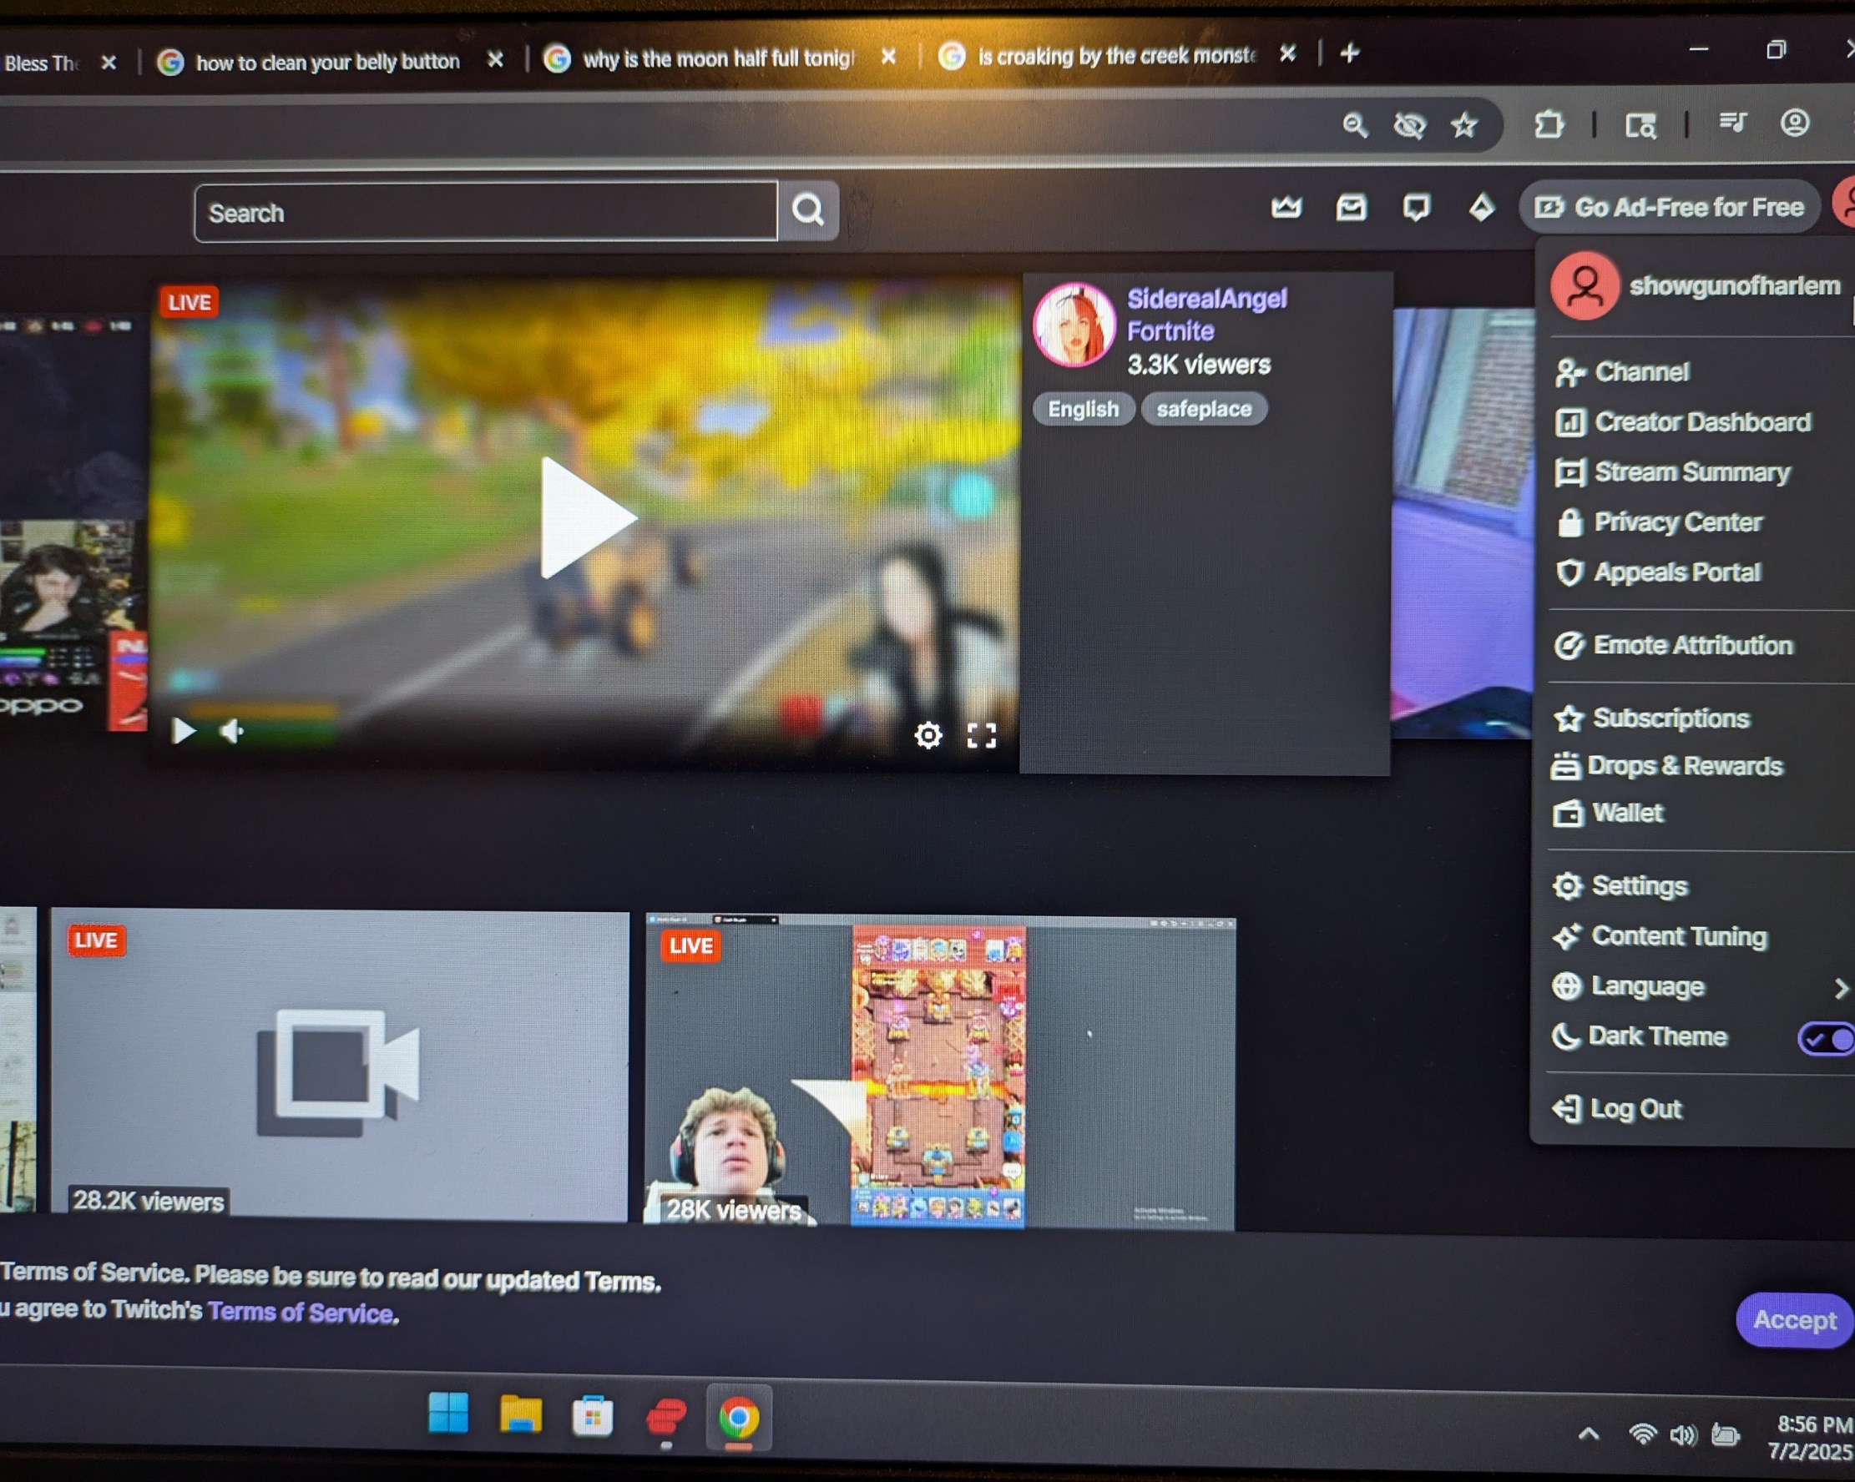Mute the stream with speaker icon
This screenshot has height=1482, width=1855.
(x=232, y=731)
